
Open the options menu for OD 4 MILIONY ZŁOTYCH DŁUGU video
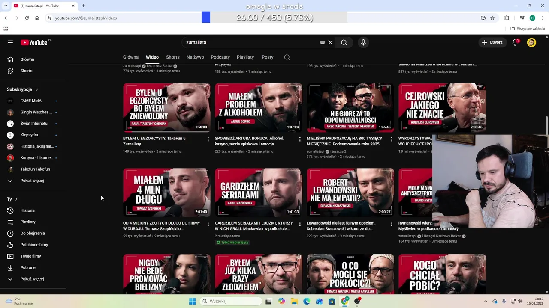pyautogui.click(x=208, y=224)
